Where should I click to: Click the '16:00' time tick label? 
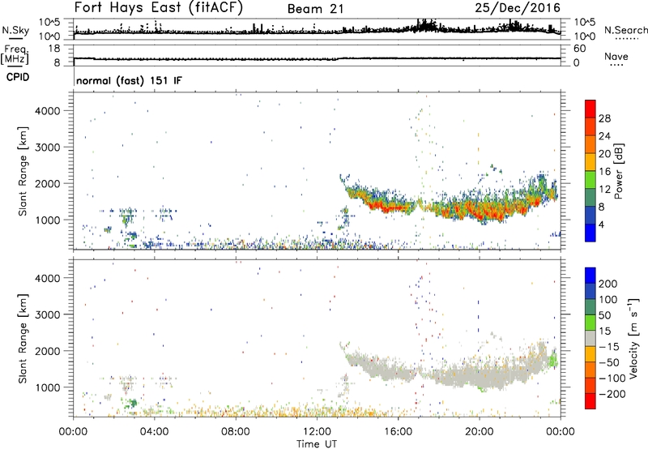(398, 432)
